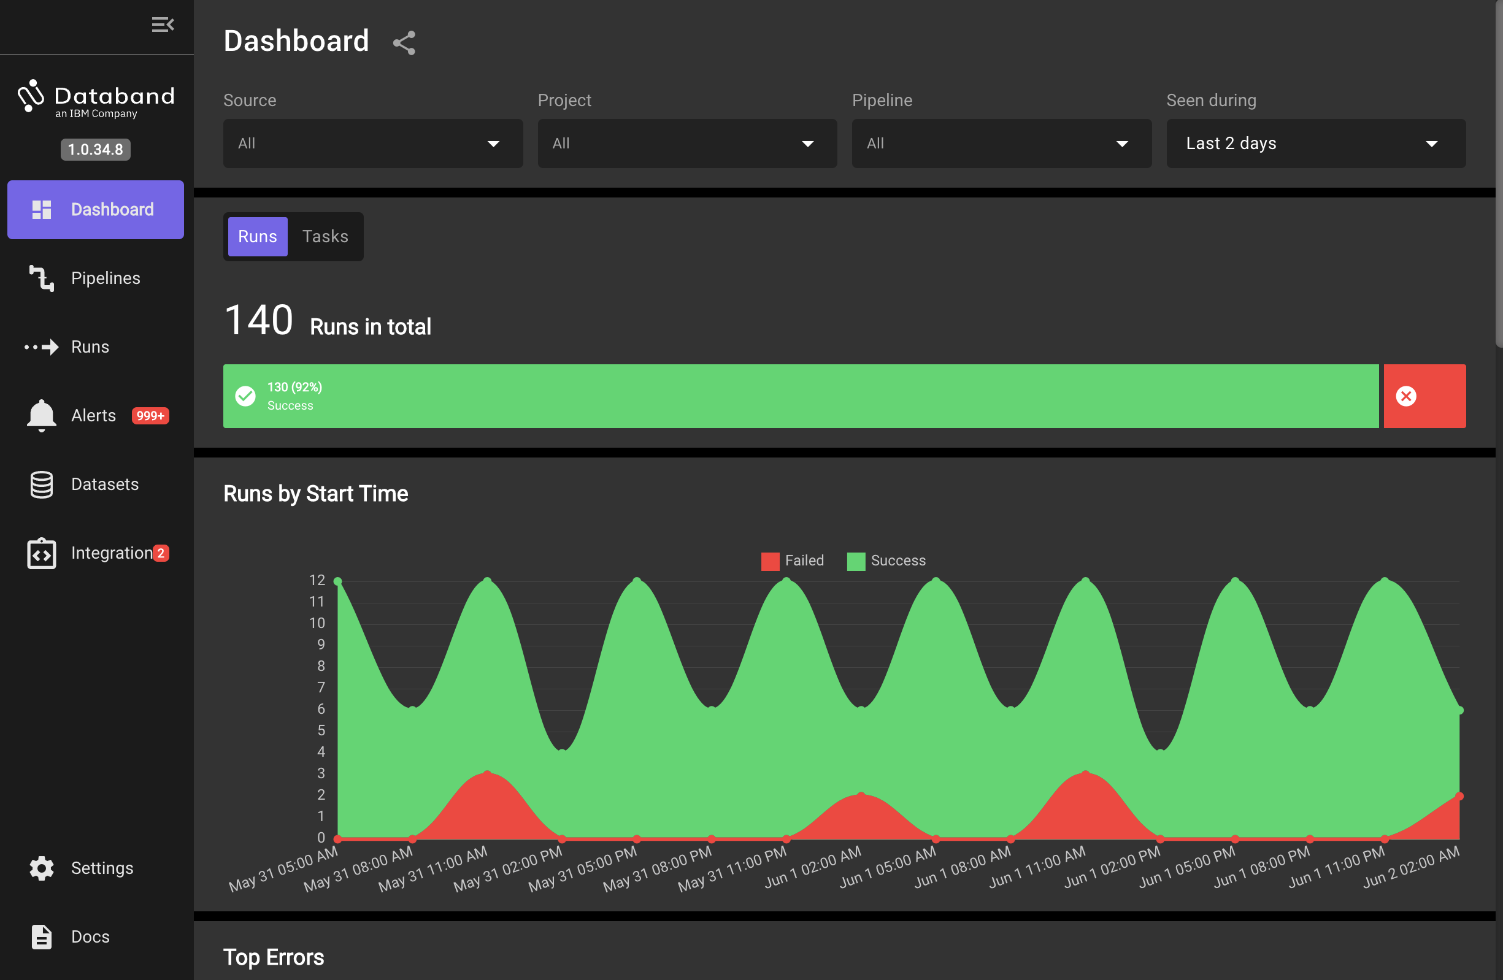Open Integrations via its code icon
1503x980 pixels.
42,553
